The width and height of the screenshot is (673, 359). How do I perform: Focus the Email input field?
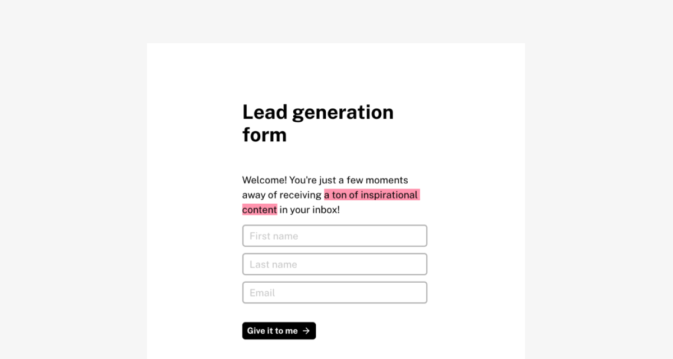point(335,293)
